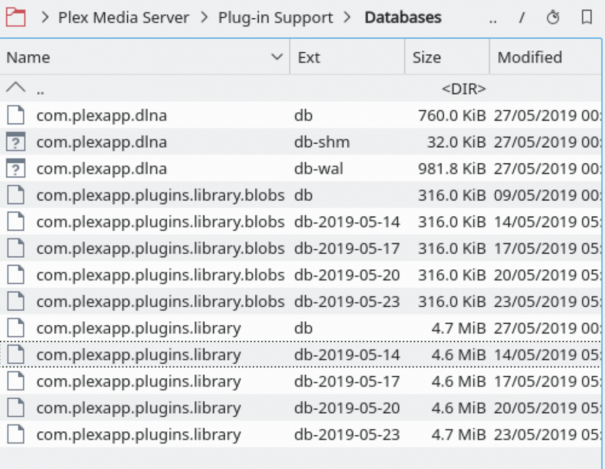Click file icon of plugins.library db-2019-05-23
This screenshot has width=605, height=469.
[x=16, y=435]
